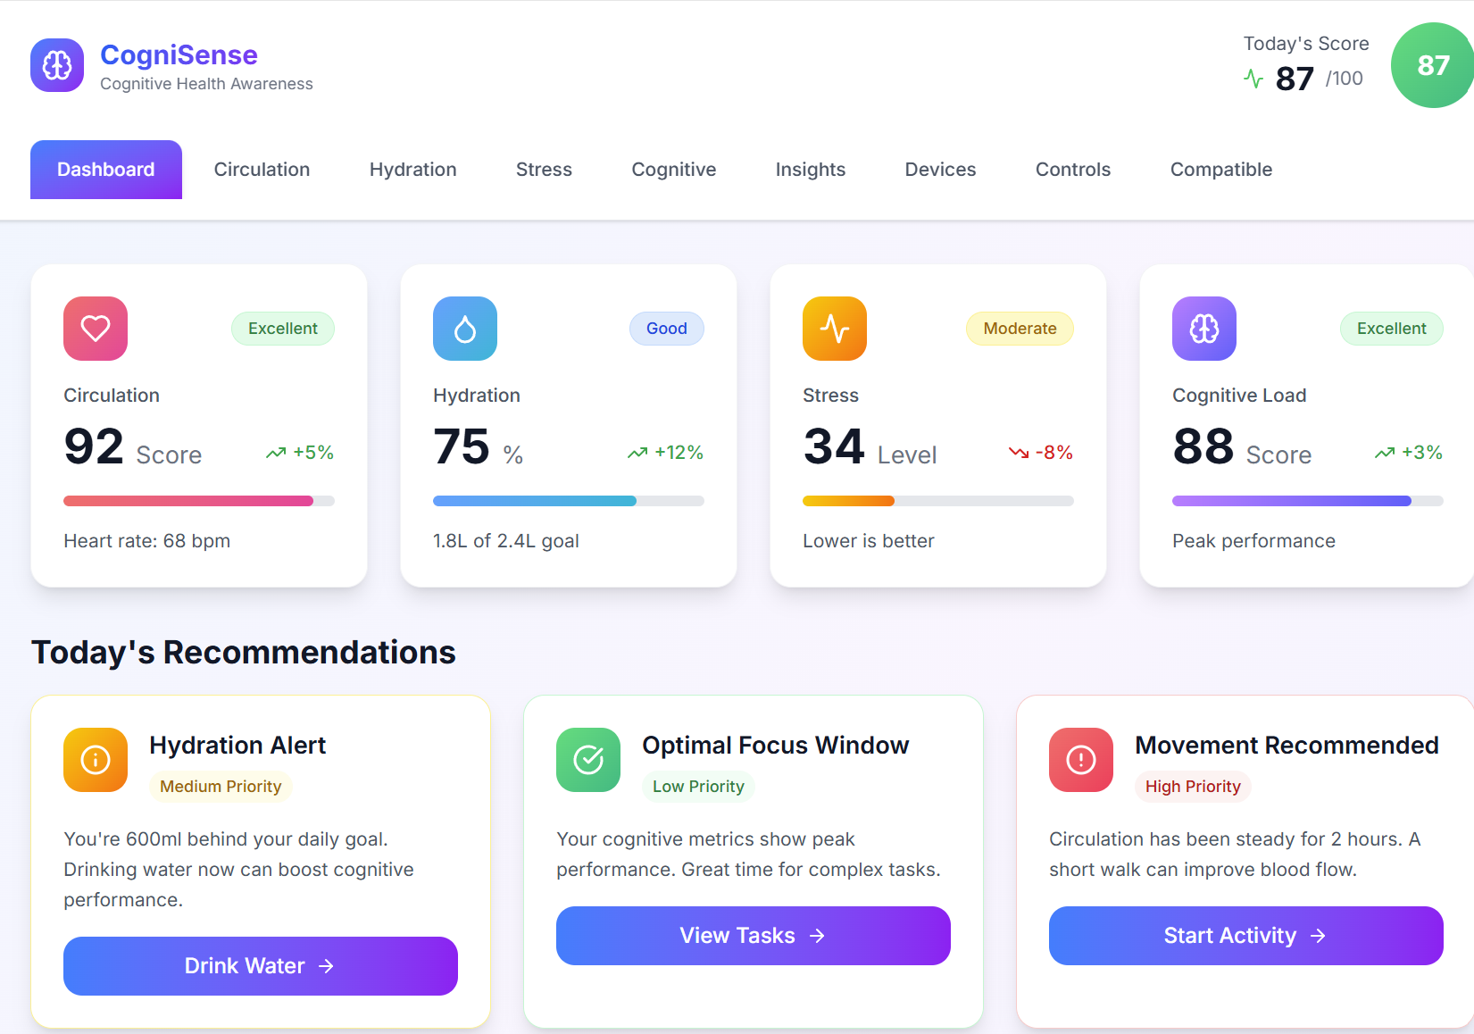Click the 'Lower is better' text
The height and width of the screenshot is (1034, 1474).
[869, 541]
